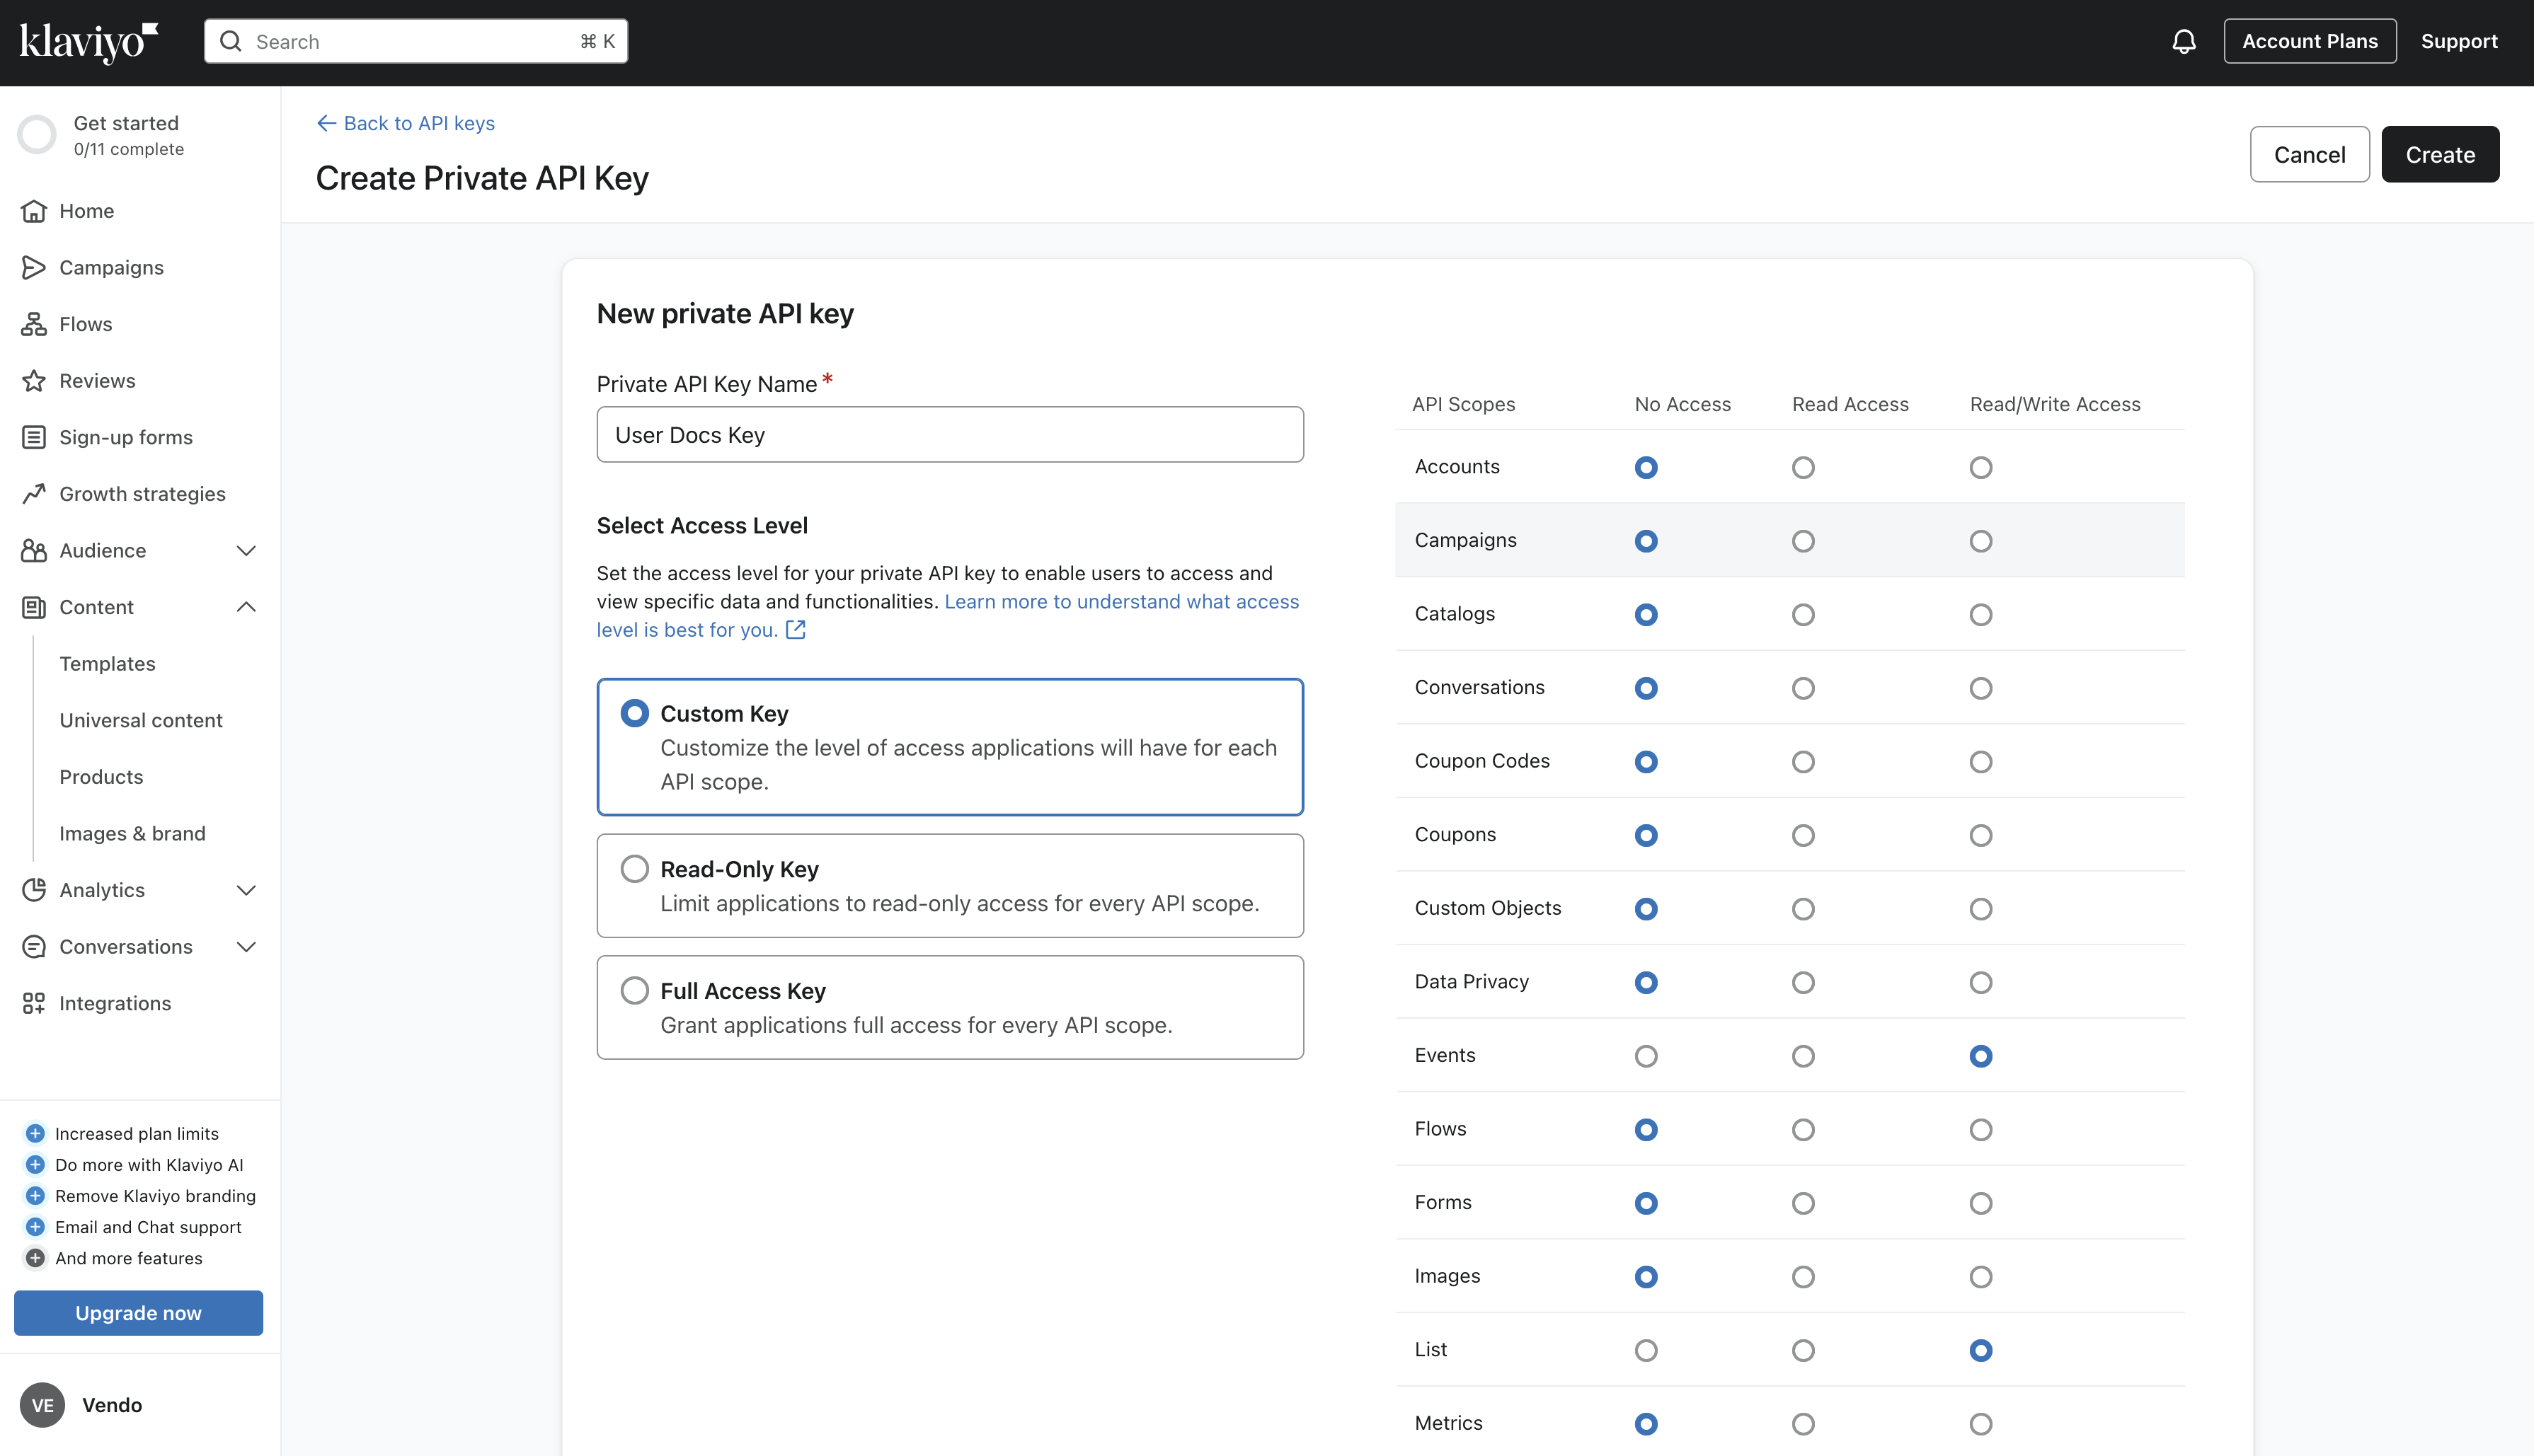Click the plus icon by Do more with Klaviyo AI
The width and height of the screenshot is (2534, 1456).
(35, 1165)
